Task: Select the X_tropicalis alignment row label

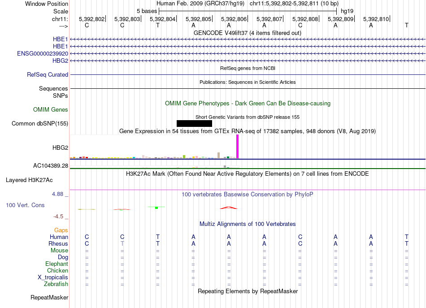Action: (x=53, y=277)
